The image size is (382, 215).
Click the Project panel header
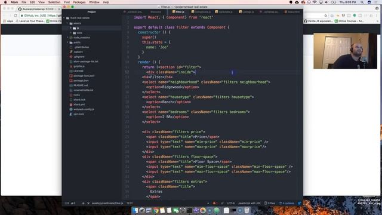(91, 12)
